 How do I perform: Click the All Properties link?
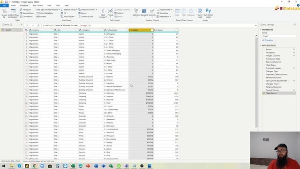click(268, 40)
